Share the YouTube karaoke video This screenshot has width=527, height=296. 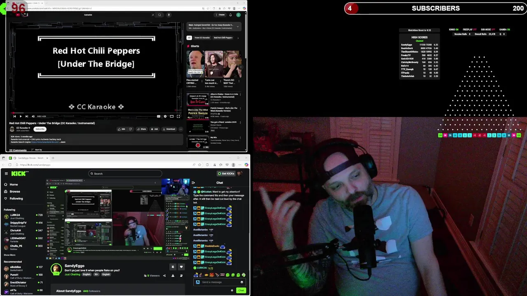142,129
